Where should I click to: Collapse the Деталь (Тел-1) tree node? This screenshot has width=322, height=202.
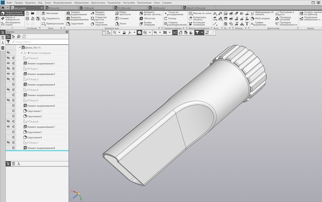(20, 48)
